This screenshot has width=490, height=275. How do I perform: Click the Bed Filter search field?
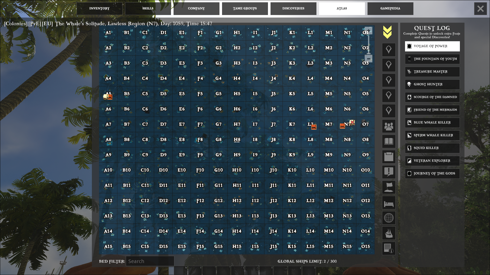pos(150,261)
